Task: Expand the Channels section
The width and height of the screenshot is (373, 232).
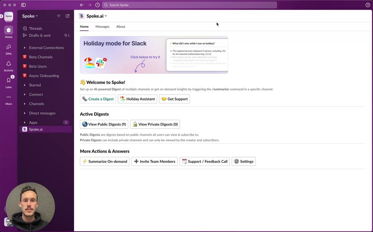Action: point(36,104)
